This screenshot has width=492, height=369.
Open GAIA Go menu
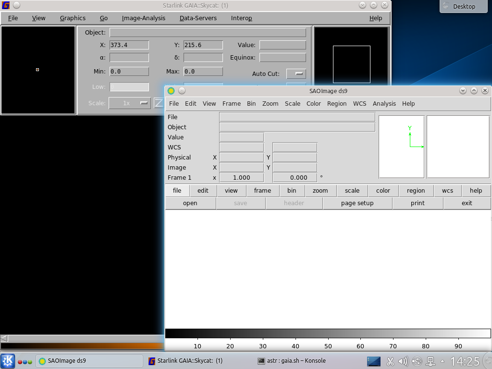(x=104, y=18)
